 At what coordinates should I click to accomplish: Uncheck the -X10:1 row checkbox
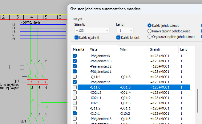pyautogui.click(x=75, y=114)
